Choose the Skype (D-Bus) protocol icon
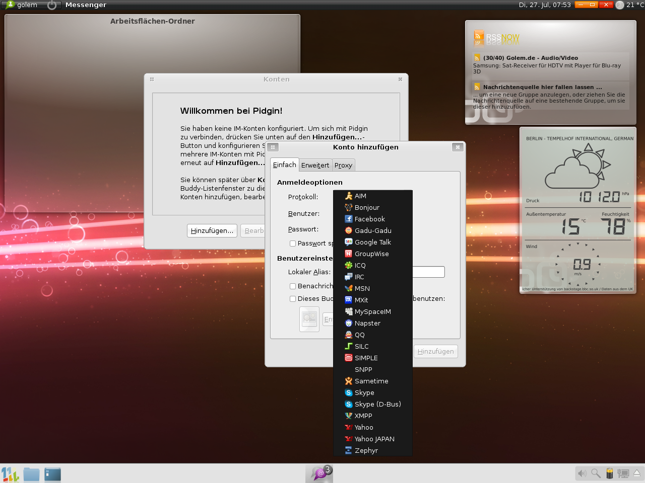 (348, 404)
